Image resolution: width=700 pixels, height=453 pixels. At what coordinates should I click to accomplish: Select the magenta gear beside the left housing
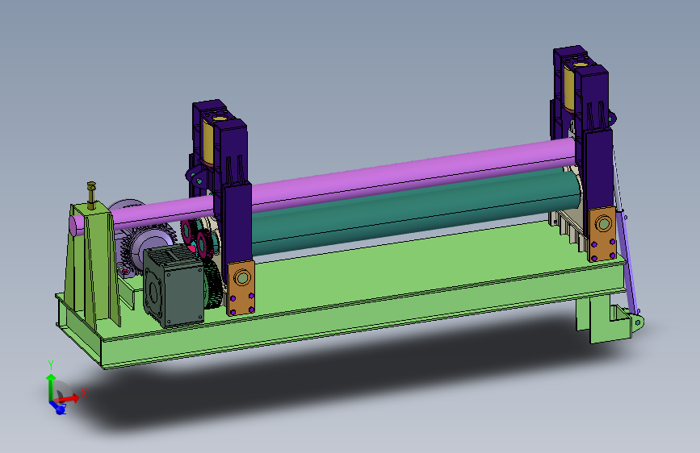point(202,244)
